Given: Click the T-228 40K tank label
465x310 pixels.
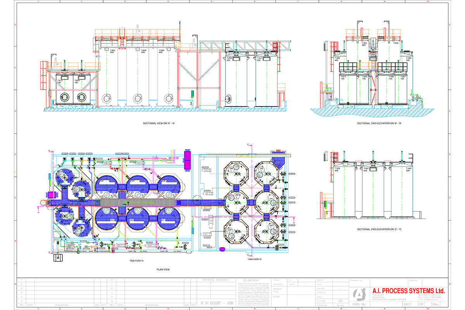Looking at the screenshot, I should [x=409, y=59].
